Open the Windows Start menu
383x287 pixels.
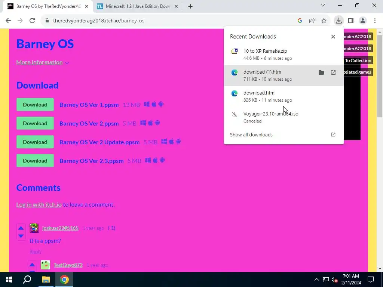tap(9, 280)
